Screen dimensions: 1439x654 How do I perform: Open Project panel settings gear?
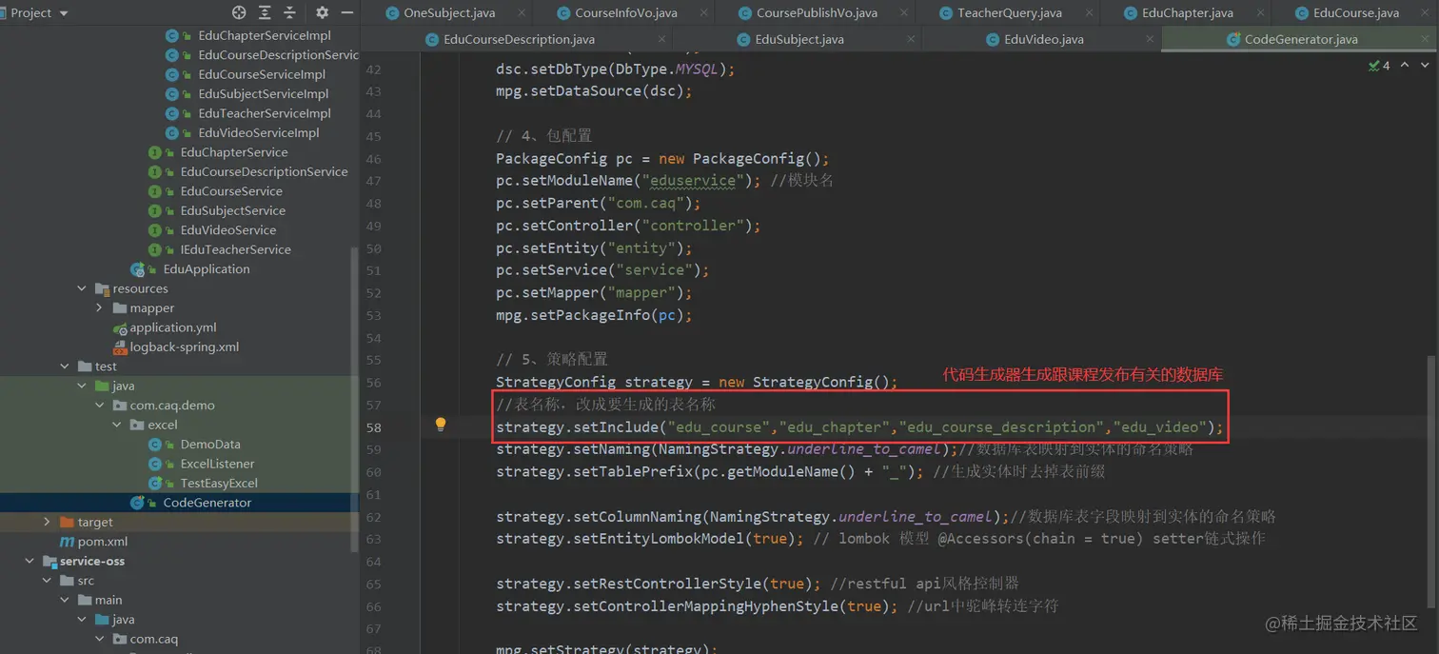(x=322, y=12)
